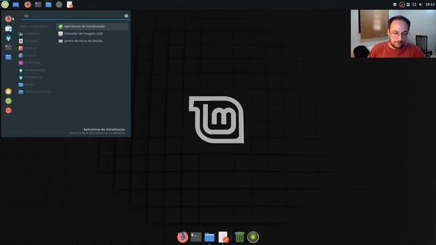Open the terminal from the top panel

coord(38,5)
